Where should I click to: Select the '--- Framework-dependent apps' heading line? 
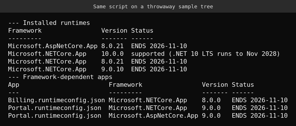[60, 77]
